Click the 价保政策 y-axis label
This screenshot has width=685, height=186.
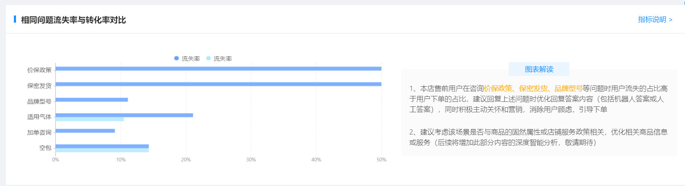click(39, 70)
